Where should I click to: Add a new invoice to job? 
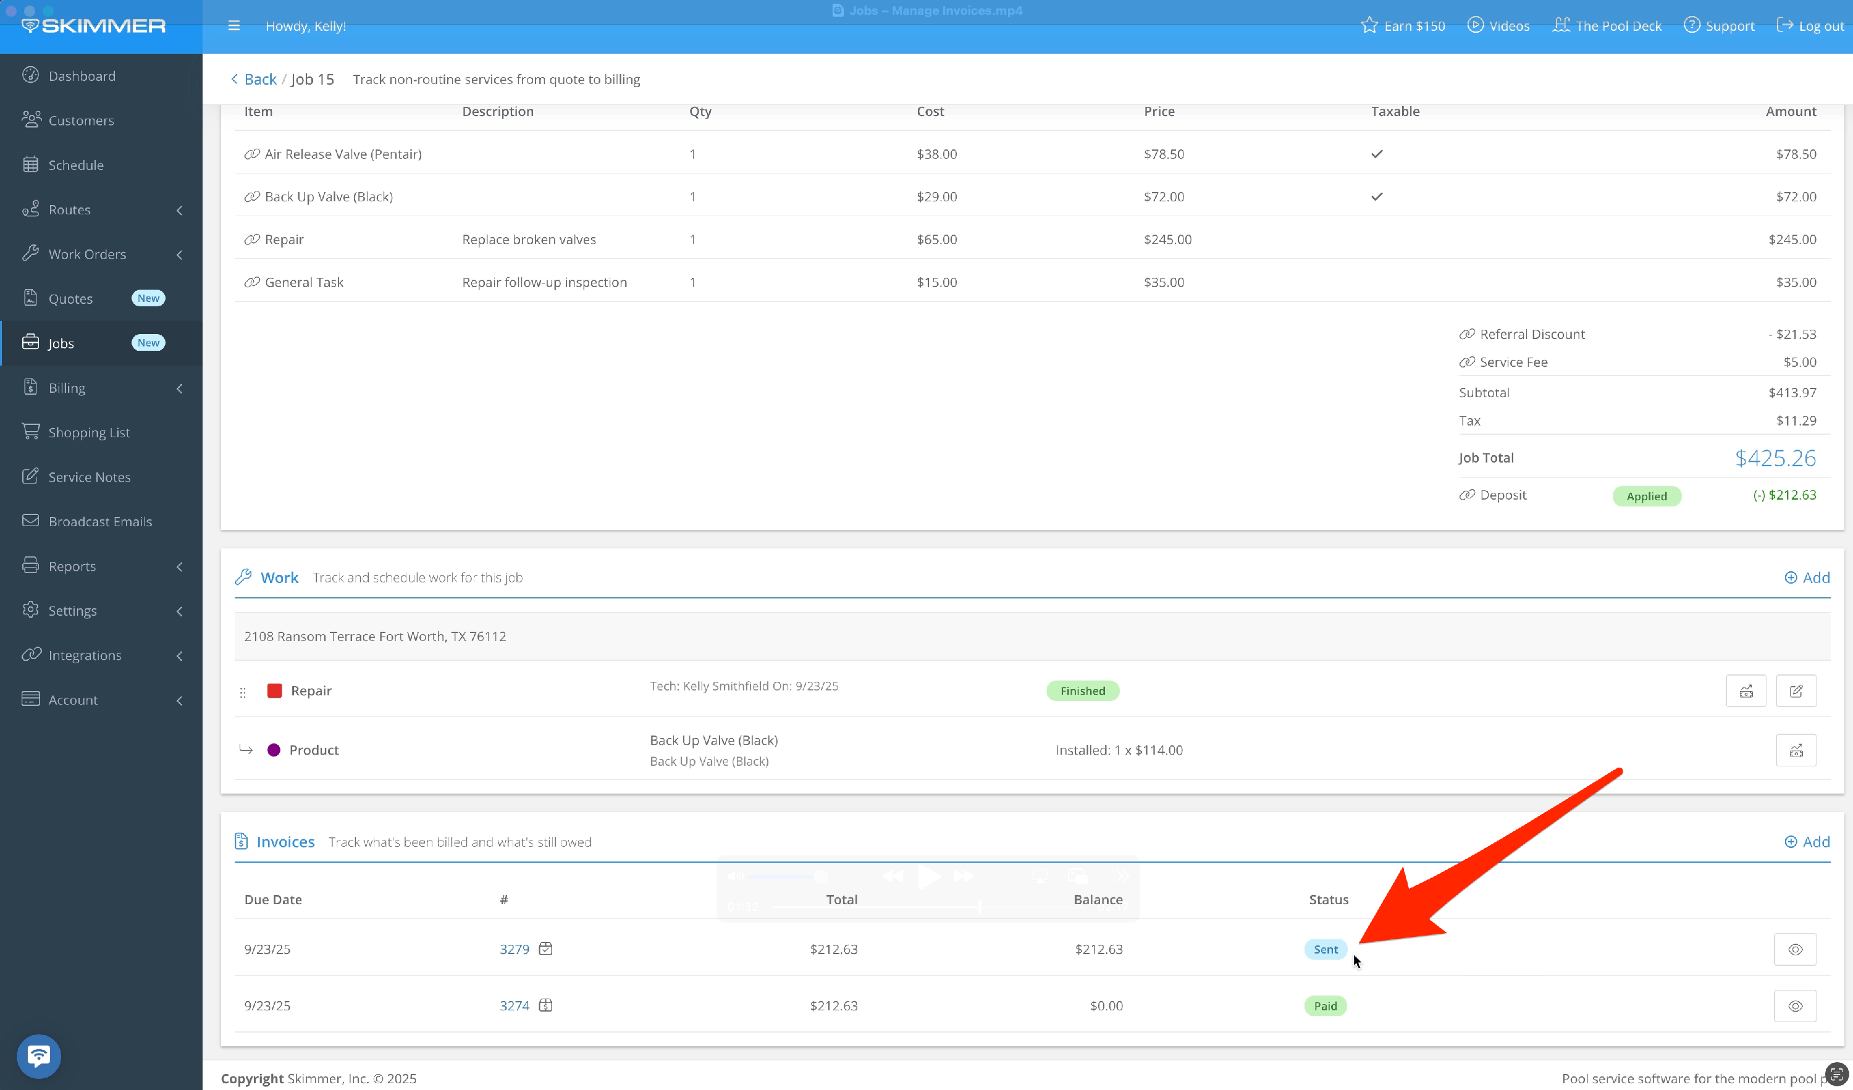(1807, 842)
